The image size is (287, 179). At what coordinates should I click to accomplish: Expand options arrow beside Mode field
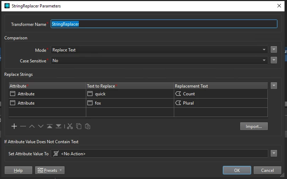[274, 49]
